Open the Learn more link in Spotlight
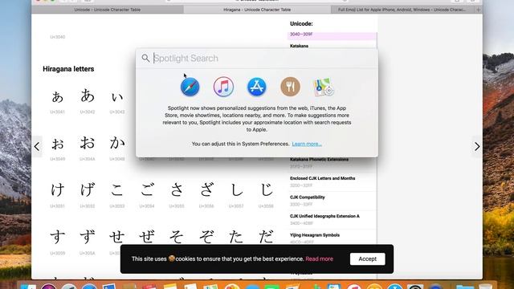The image size is (514, 289). (307, 144)
